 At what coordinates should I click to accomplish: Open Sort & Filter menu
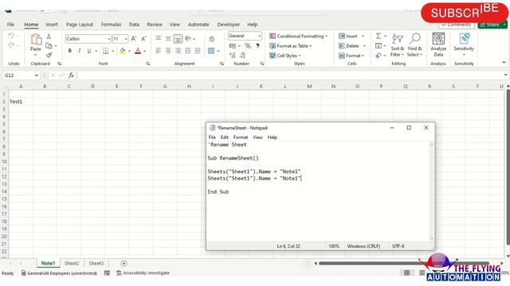click(x=398, y=45)
